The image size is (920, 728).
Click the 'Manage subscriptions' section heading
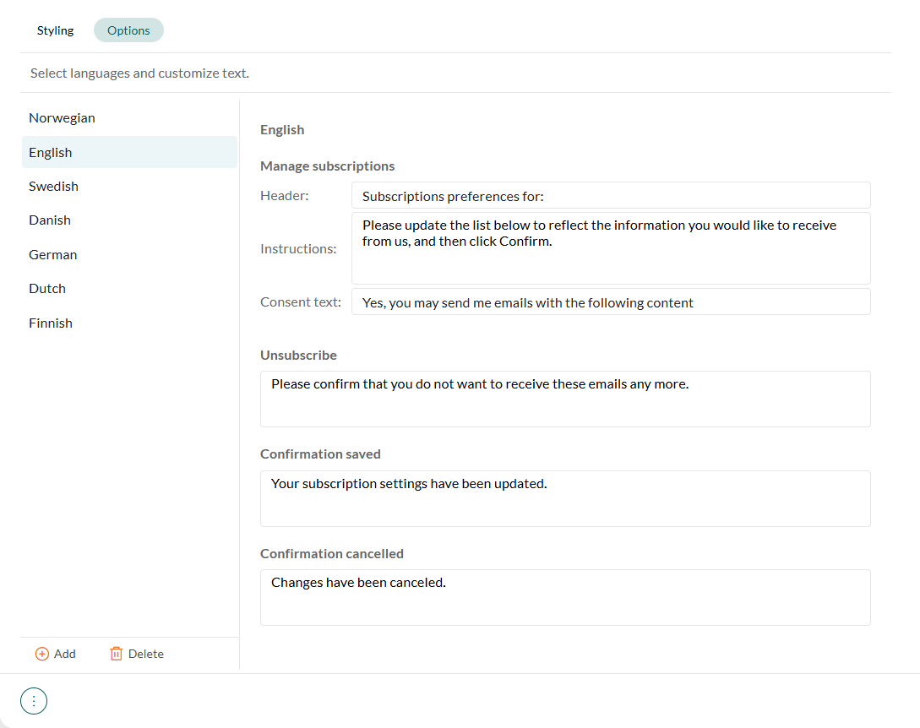coord(328,166)
